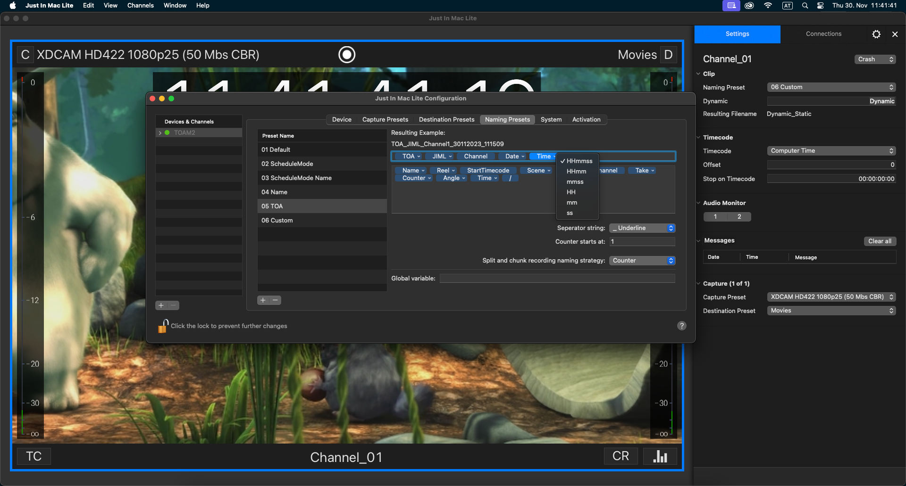Click the Scene token in available tokens
Viewport: 906px width, 486px height.
coord(537,171)
